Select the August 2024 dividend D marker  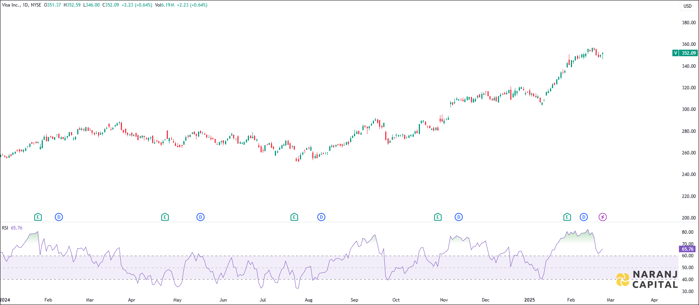pyautogui.click(x=321, y=217)
